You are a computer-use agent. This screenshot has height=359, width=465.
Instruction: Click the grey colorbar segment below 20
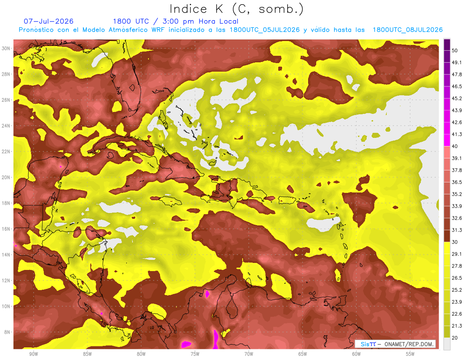(447, 344)
